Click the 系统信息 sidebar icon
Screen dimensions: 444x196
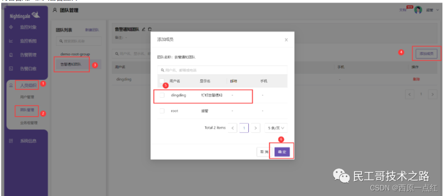(x=11, y=141)
